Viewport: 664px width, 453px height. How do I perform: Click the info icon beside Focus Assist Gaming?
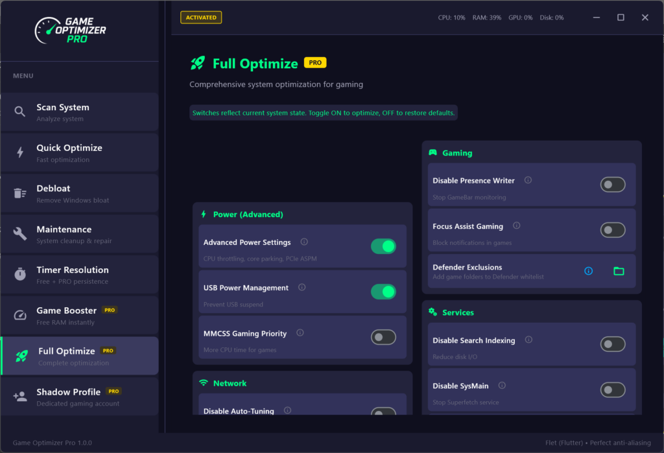[516, 226]
